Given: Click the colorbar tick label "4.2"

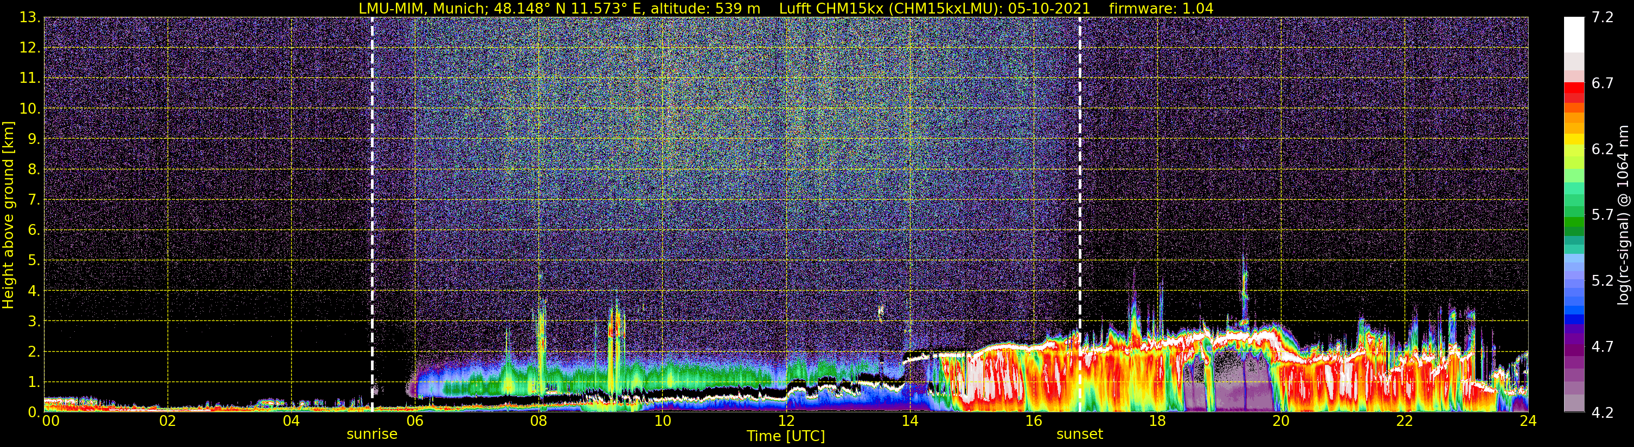Looking at the screenshot, I should click(1603, 412).
